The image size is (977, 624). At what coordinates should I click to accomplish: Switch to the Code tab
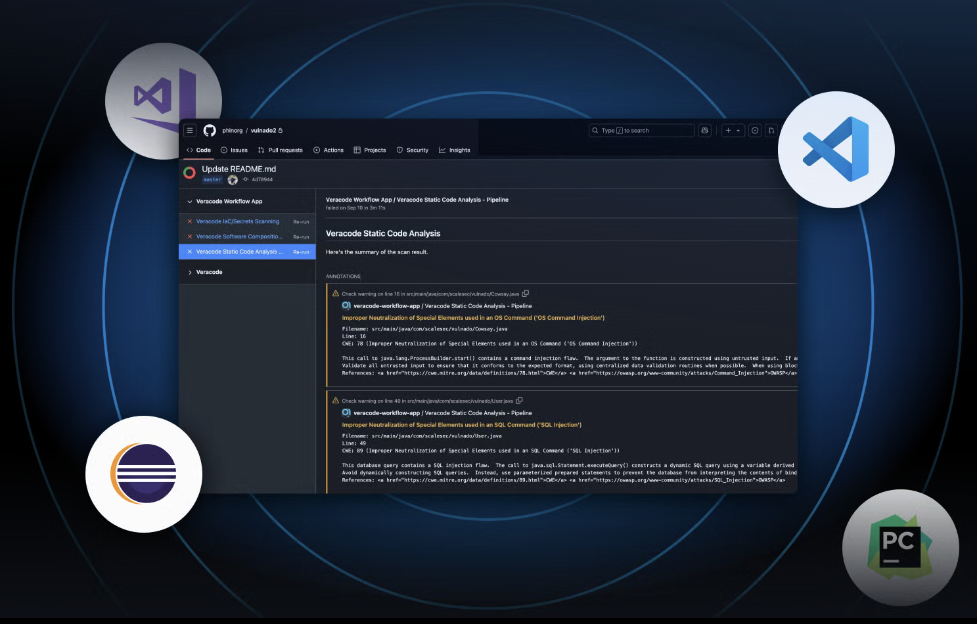[x=198, y=150]
